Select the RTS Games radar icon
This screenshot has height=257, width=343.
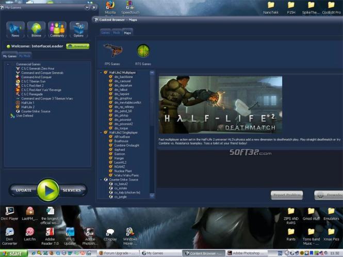[x=143, y=51]
